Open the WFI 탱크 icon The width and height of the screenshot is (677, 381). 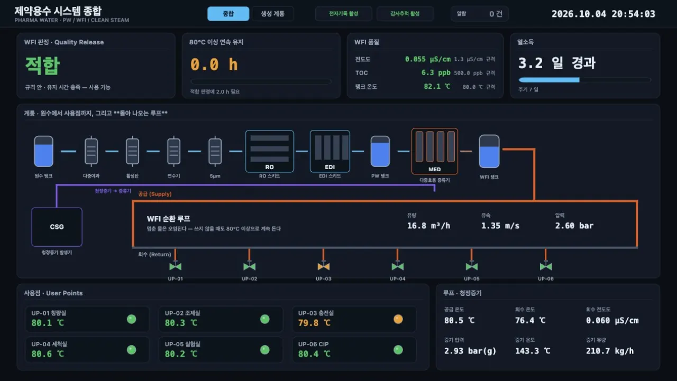click(489, 151)
